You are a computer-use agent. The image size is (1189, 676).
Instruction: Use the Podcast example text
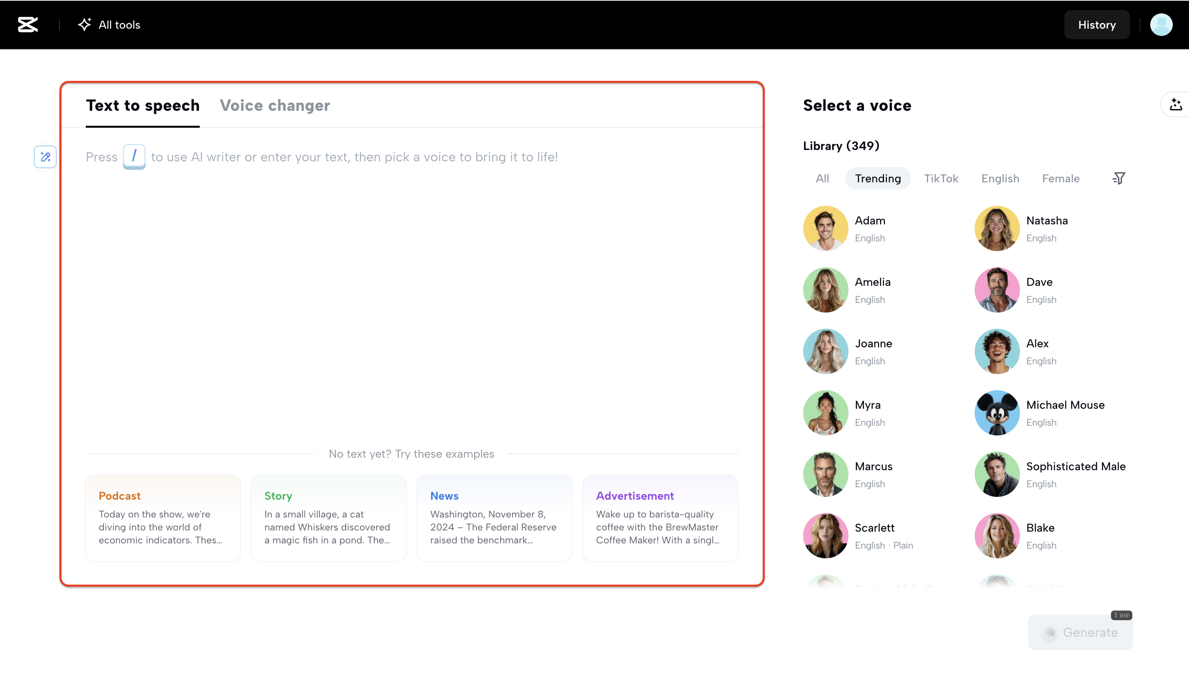pyautogui.click(x=163, y=518)
